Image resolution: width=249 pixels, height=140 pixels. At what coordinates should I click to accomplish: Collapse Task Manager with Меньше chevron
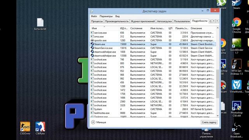(93, 122)
